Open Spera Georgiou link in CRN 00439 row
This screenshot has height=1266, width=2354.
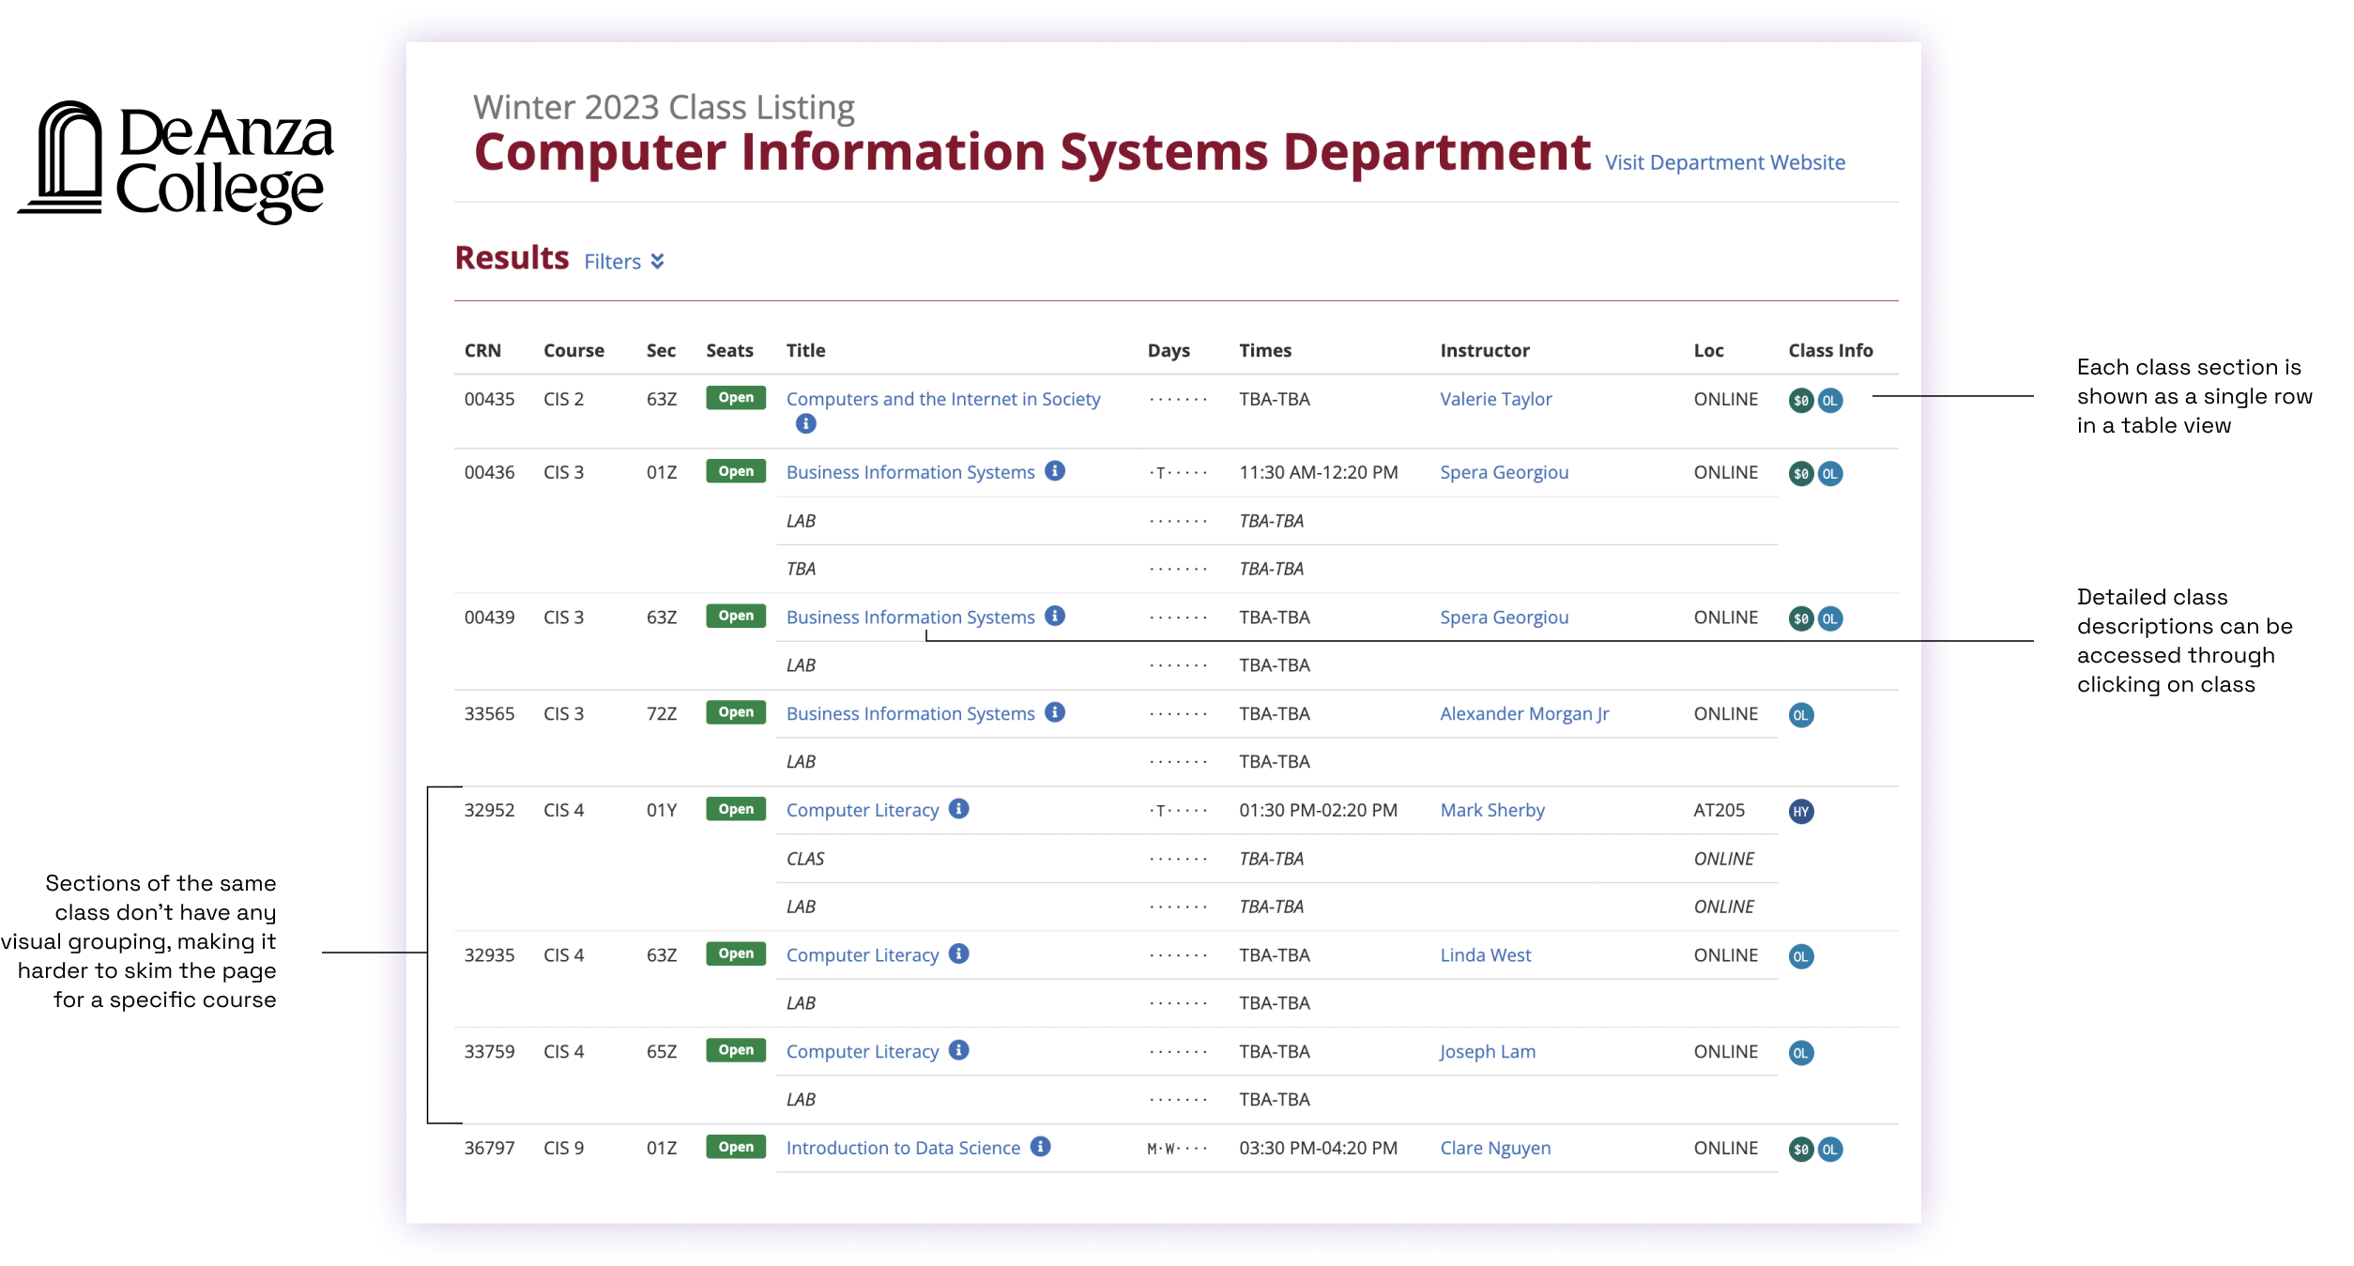1504,617
